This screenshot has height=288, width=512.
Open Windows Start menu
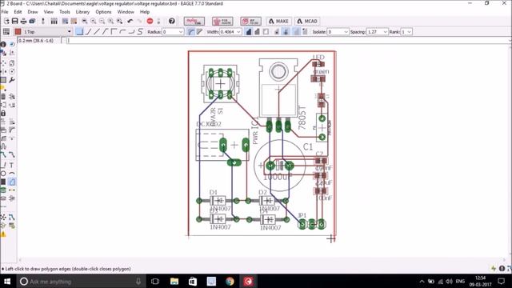7,281
